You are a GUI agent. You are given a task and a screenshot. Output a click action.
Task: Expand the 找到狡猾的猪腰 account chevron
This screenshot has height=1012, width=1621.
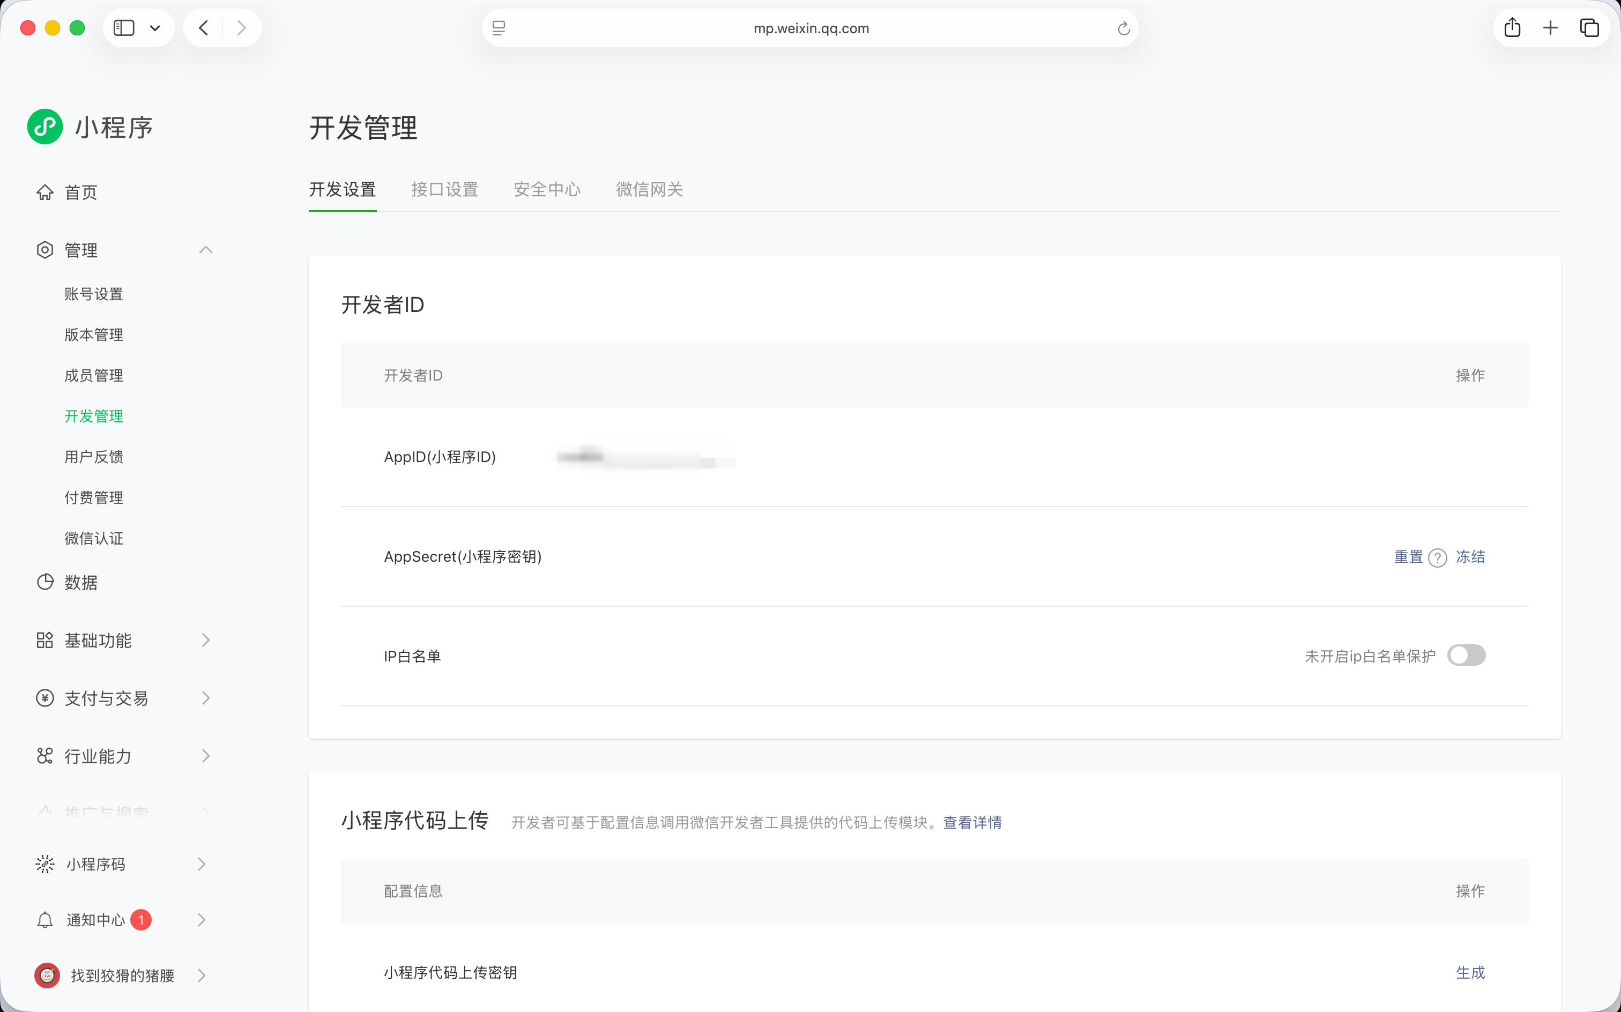pyautogui.click(x=202, y=976)
